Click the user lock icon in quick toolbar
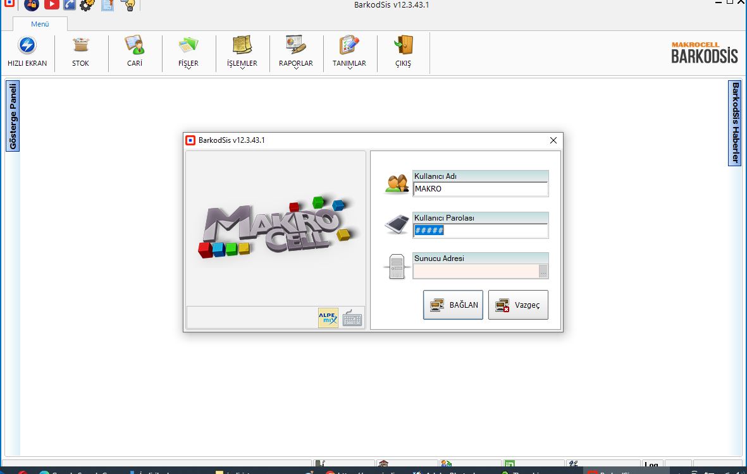 tap(32, 5)
